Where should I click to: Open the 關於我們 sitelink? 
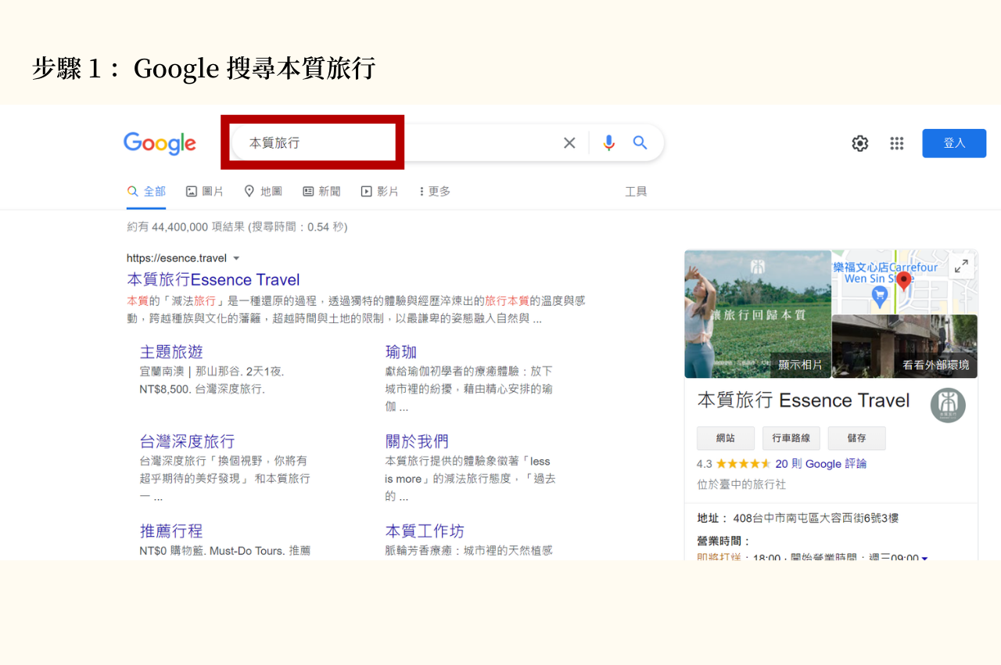click(x=417, y=441)
